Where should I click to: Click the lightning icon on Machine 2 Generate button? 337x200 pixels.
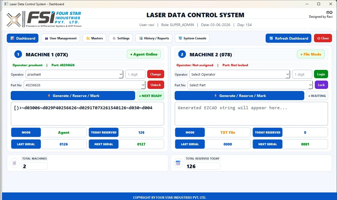pyautogui.click(x=215, y=96)
